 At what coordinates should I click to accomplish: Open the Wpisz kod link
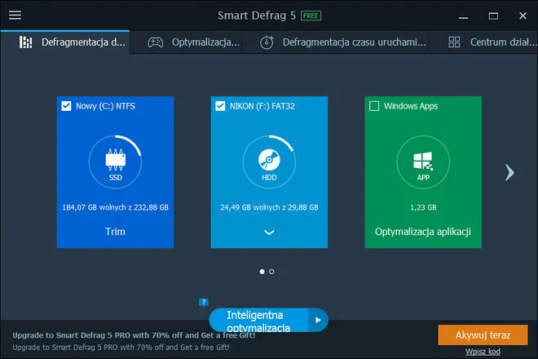pos(483,352)
